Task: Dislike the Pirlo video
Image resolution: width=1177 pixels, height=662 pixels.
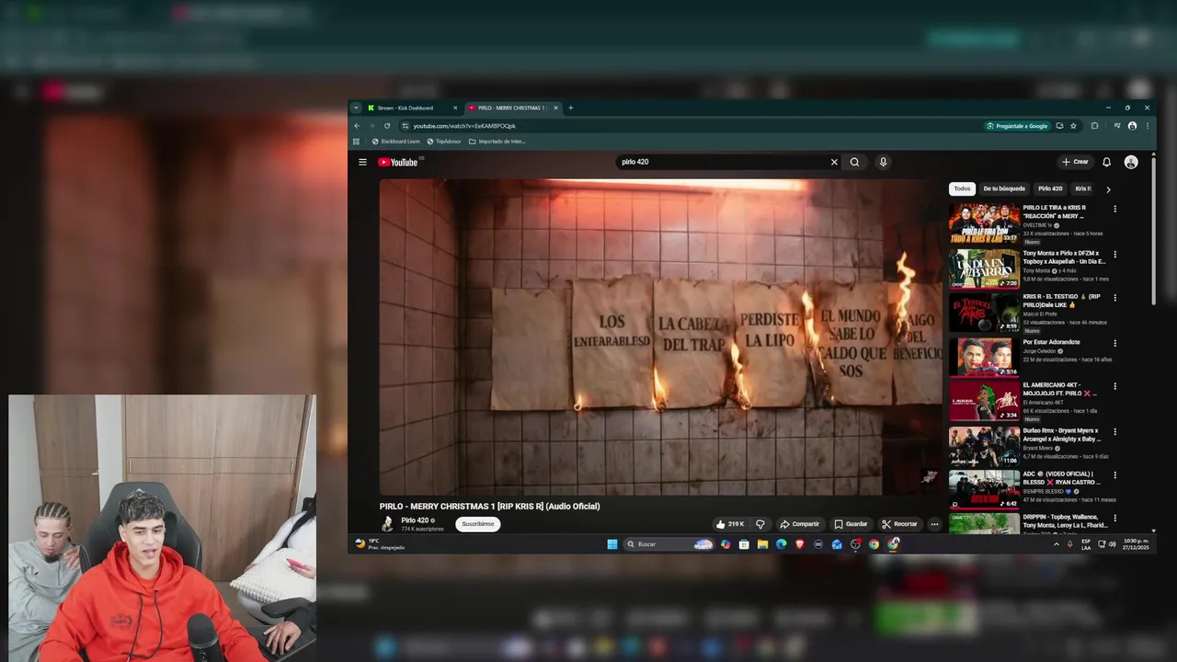Action: [x=760, y=524]
